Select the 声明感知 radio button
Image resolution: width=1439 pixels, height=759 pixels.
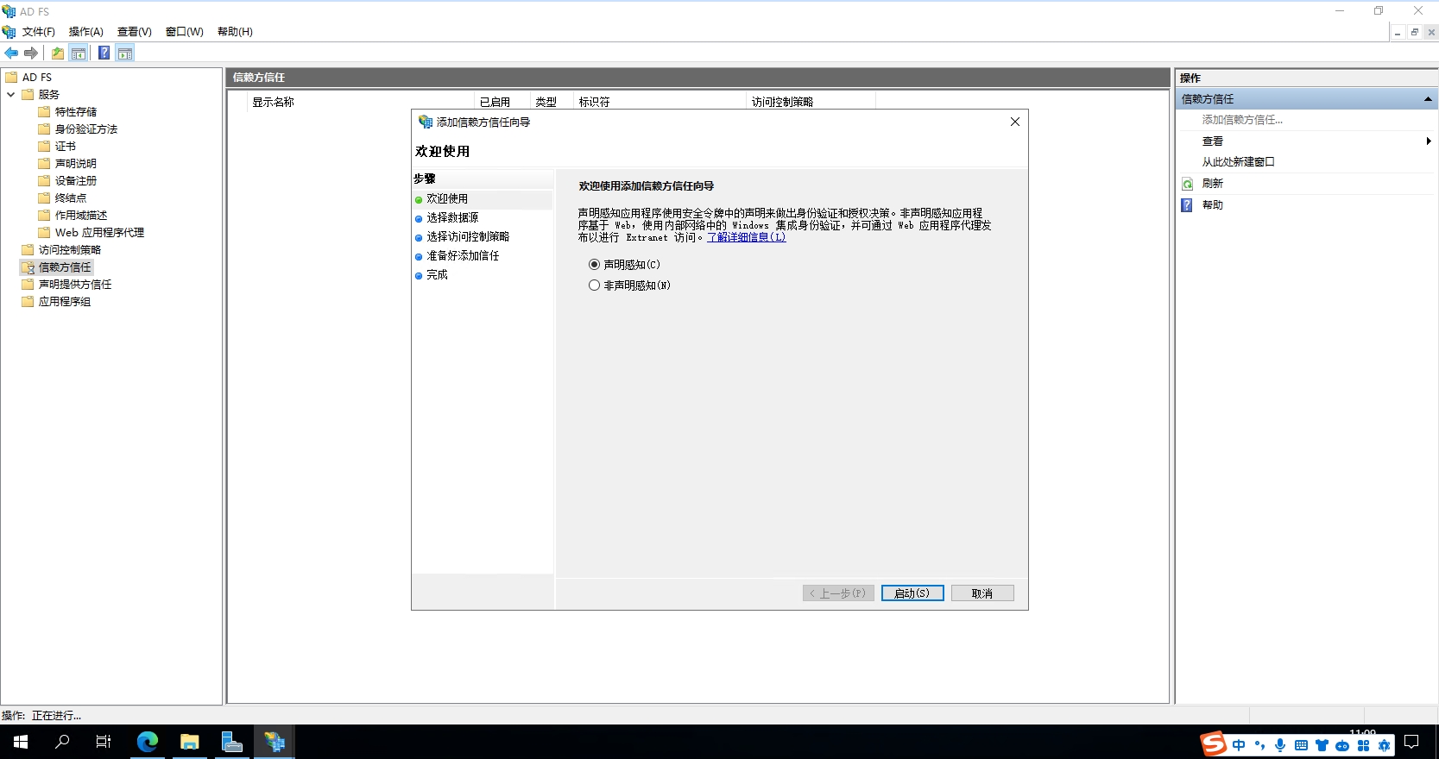click(594, 265)
